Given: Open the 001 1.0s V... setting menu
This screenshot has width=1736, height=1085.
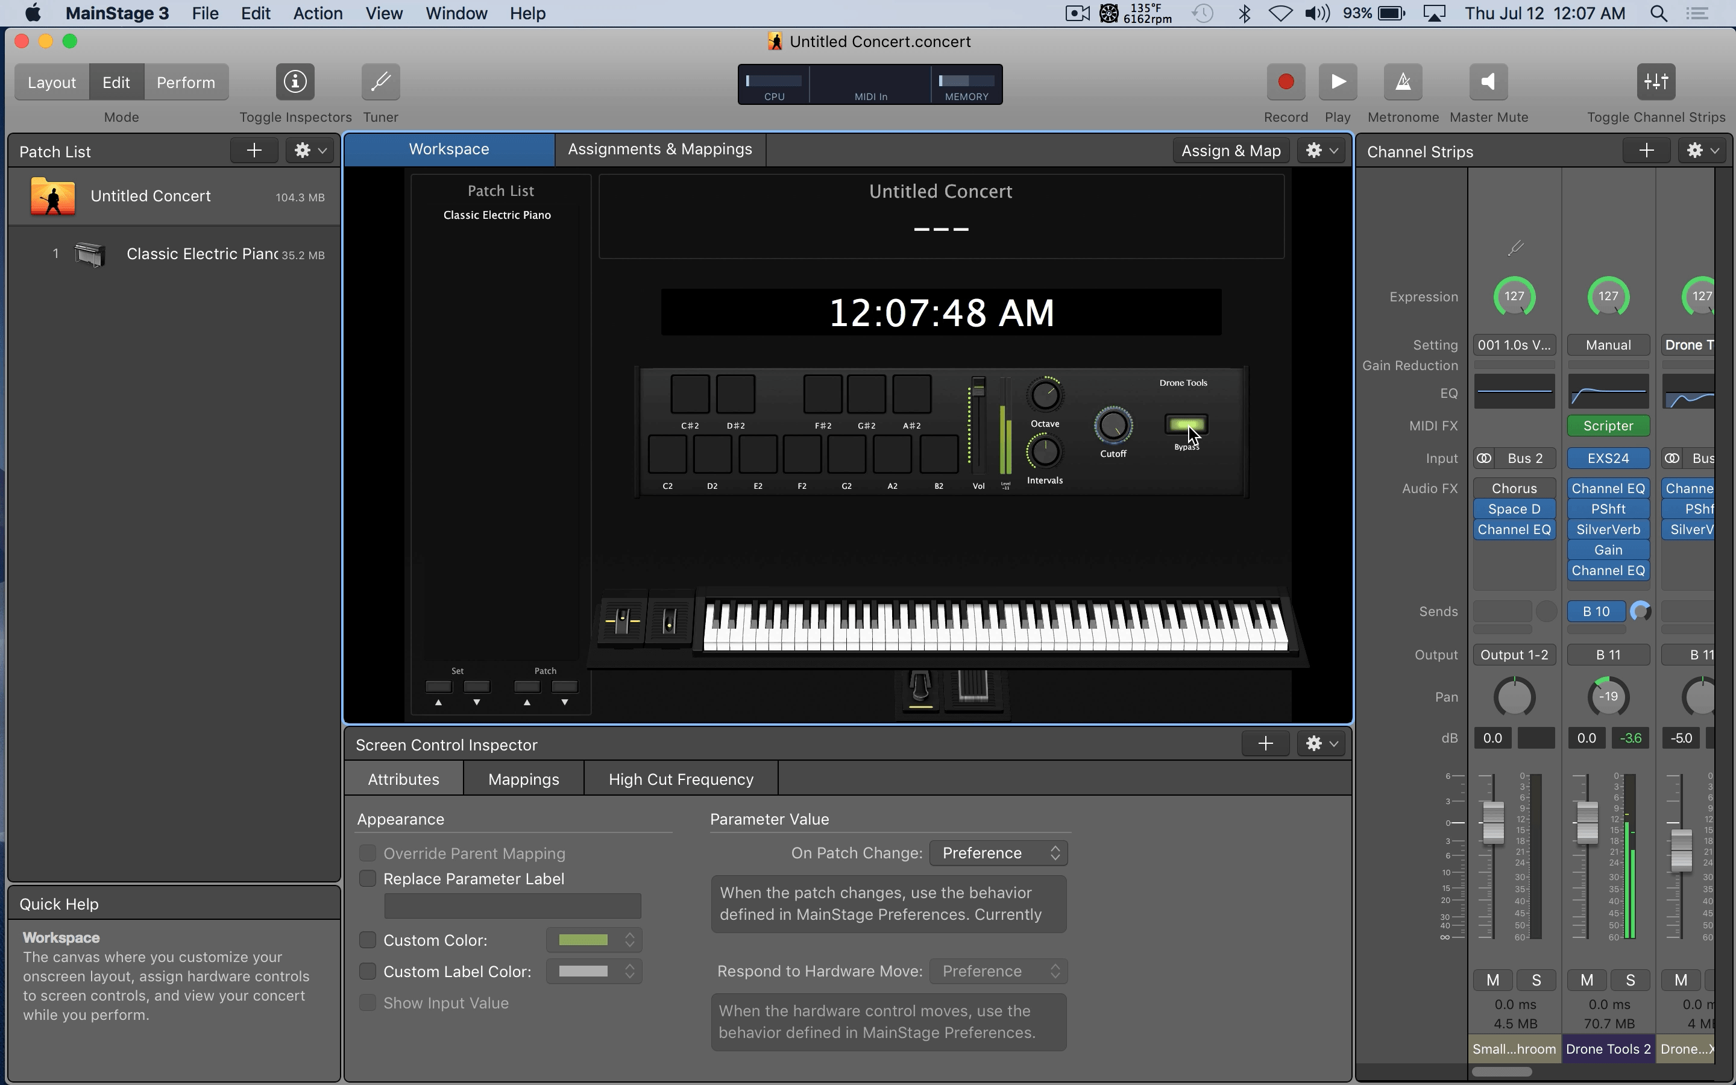Looking at the screenshot, I should pos(1514,345).
